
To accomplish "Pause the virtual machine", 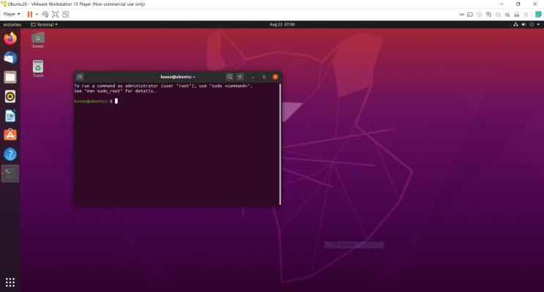I will pyautogui.click(x=30, y=14).
